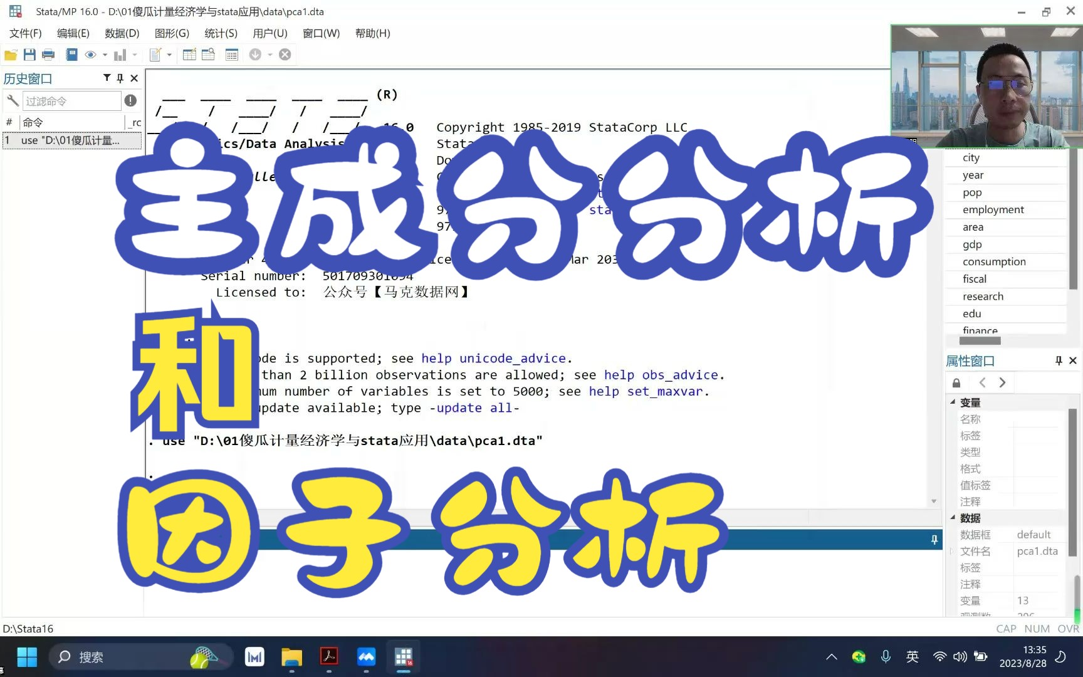Screen dimensions: 1083x677
Task: Toggle the history window filter funnel
Action: coord(107,78)
